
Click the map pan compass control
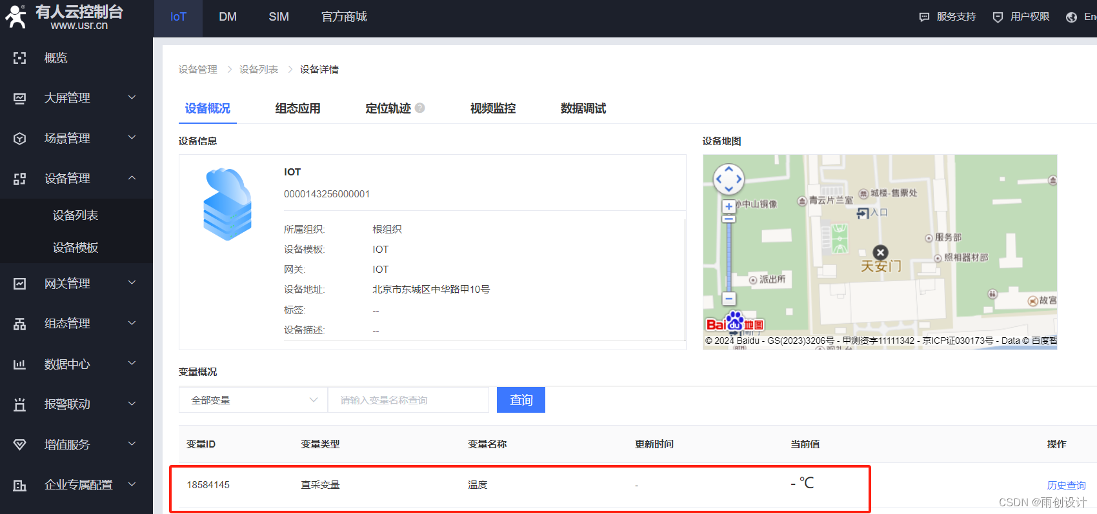(729, 179)
